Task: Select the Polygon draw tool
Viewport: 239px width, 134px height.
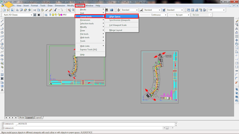Action: tap(2, 32)
